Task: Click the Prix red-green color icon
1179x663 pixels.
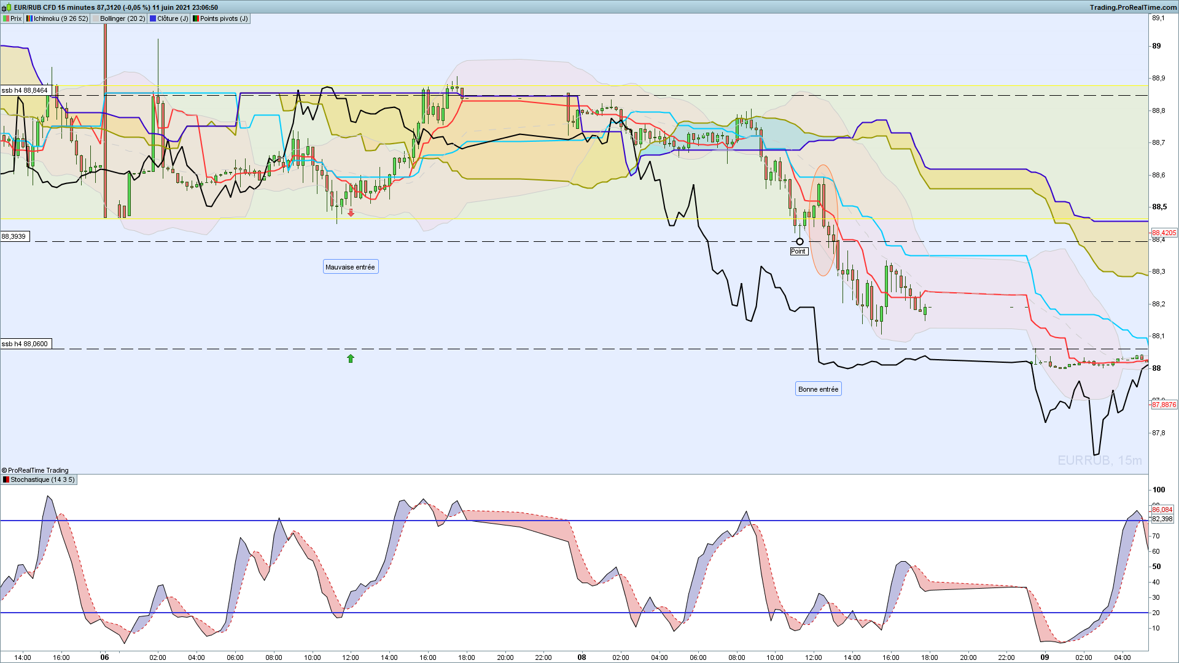Action: [x=6, y=18]
